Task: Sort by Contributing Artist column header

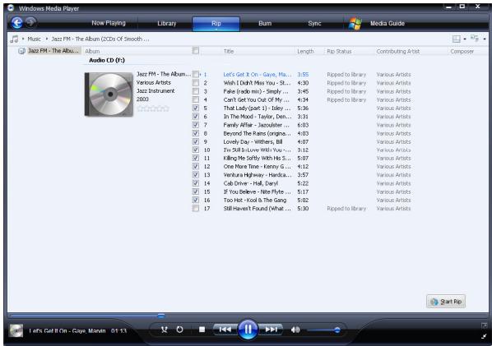Action: pos(398,51)
